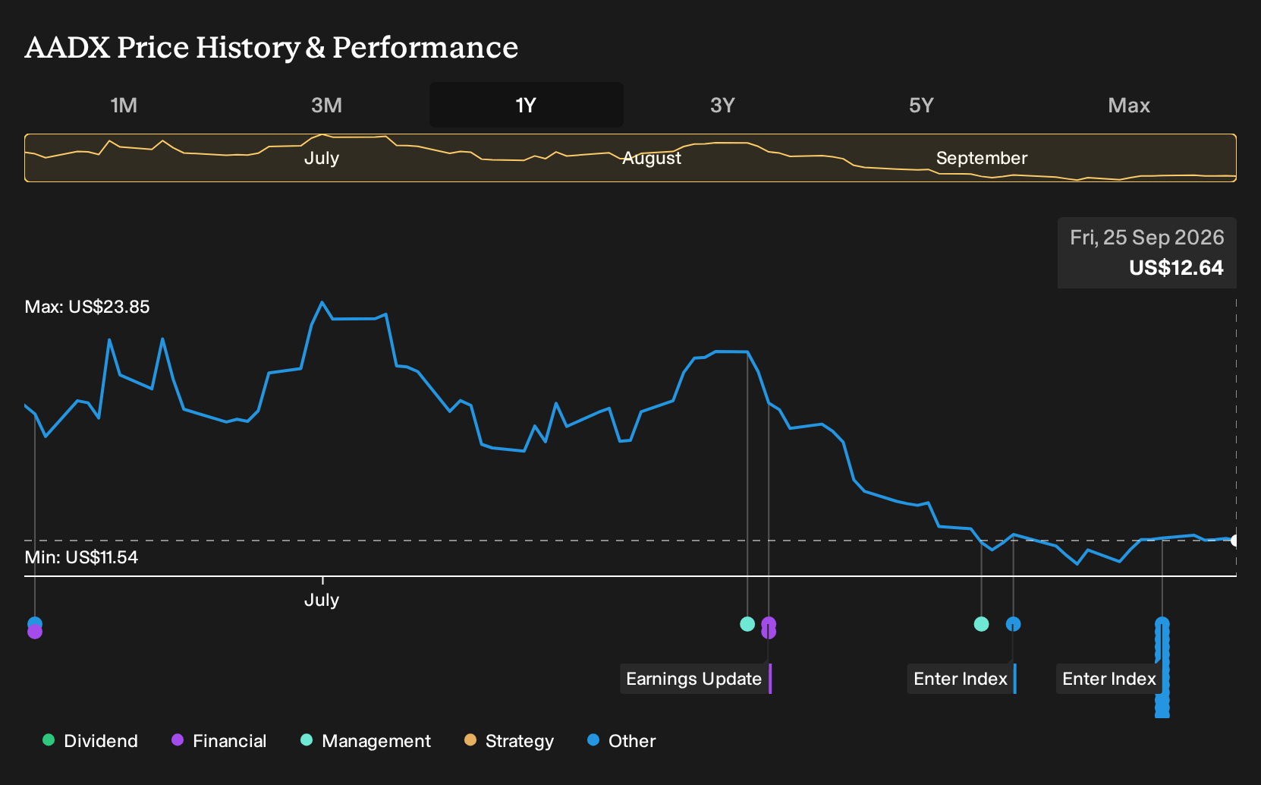Screen dimensions: 1261x785
Task: Select the 3M time range tab
Action: coord(326,105)
